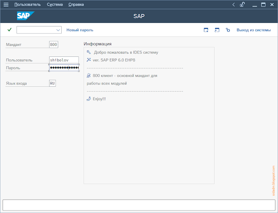Close the SAP window
278x213 pixels.
click(272, 5)
